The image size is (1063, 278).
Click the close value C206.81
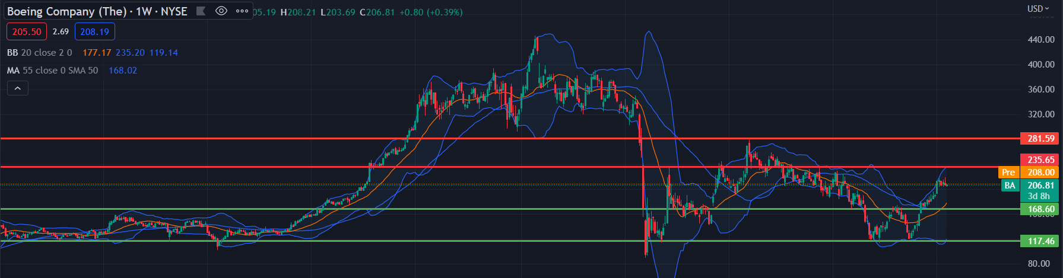377,12
